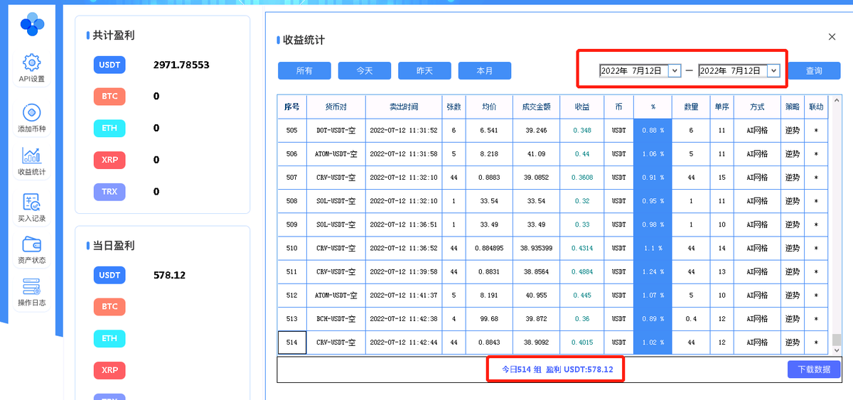Image resolution: width=853 pixels, height=400 pixels.
Task: Click the BTC tag under 共计盈利
Action: pyautogui.click(x=109, y=96)
